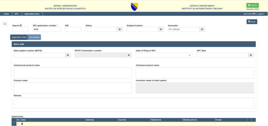Open the SPC Type combo box
268x126 pixels.
(x=222, y=55)
